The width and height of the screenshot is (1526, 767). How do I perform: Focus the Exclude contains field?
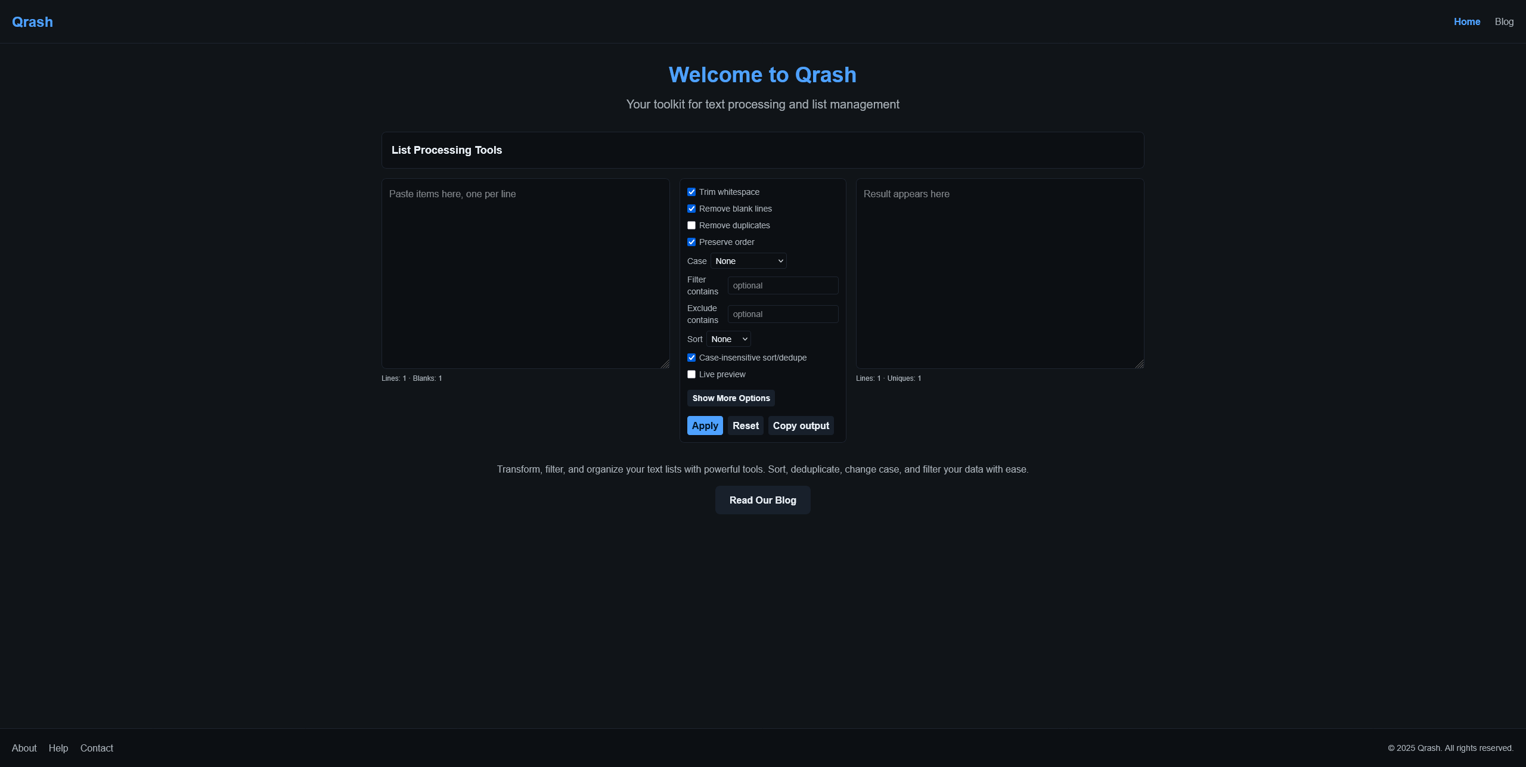click(x=783, y=314)
